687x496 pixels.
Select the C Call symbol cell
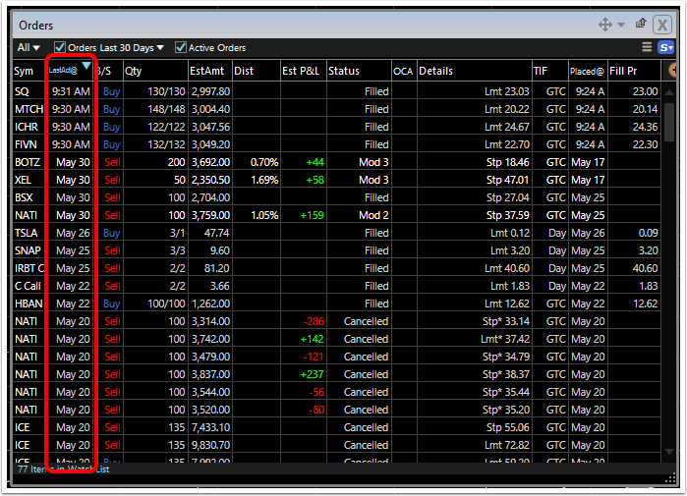[28, 286]
